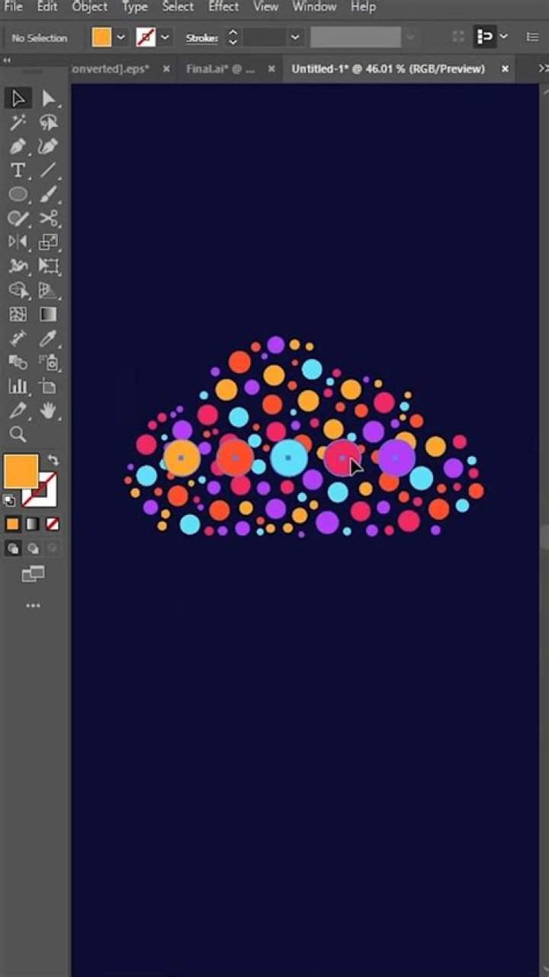Select the Curvature tool
Screen dimensions: 549x977
[x=49, y=146]
